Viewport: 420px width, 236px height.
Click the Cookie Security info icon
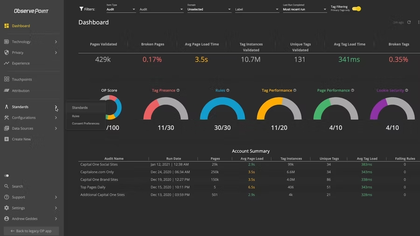[x=406, y=90]
